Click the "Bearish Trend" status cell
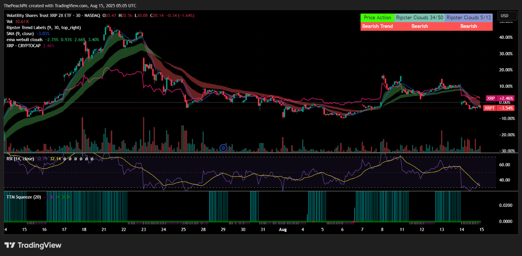The width and height of the screenshot is (522, 256). pyautogui.click(x=377, y=26)
